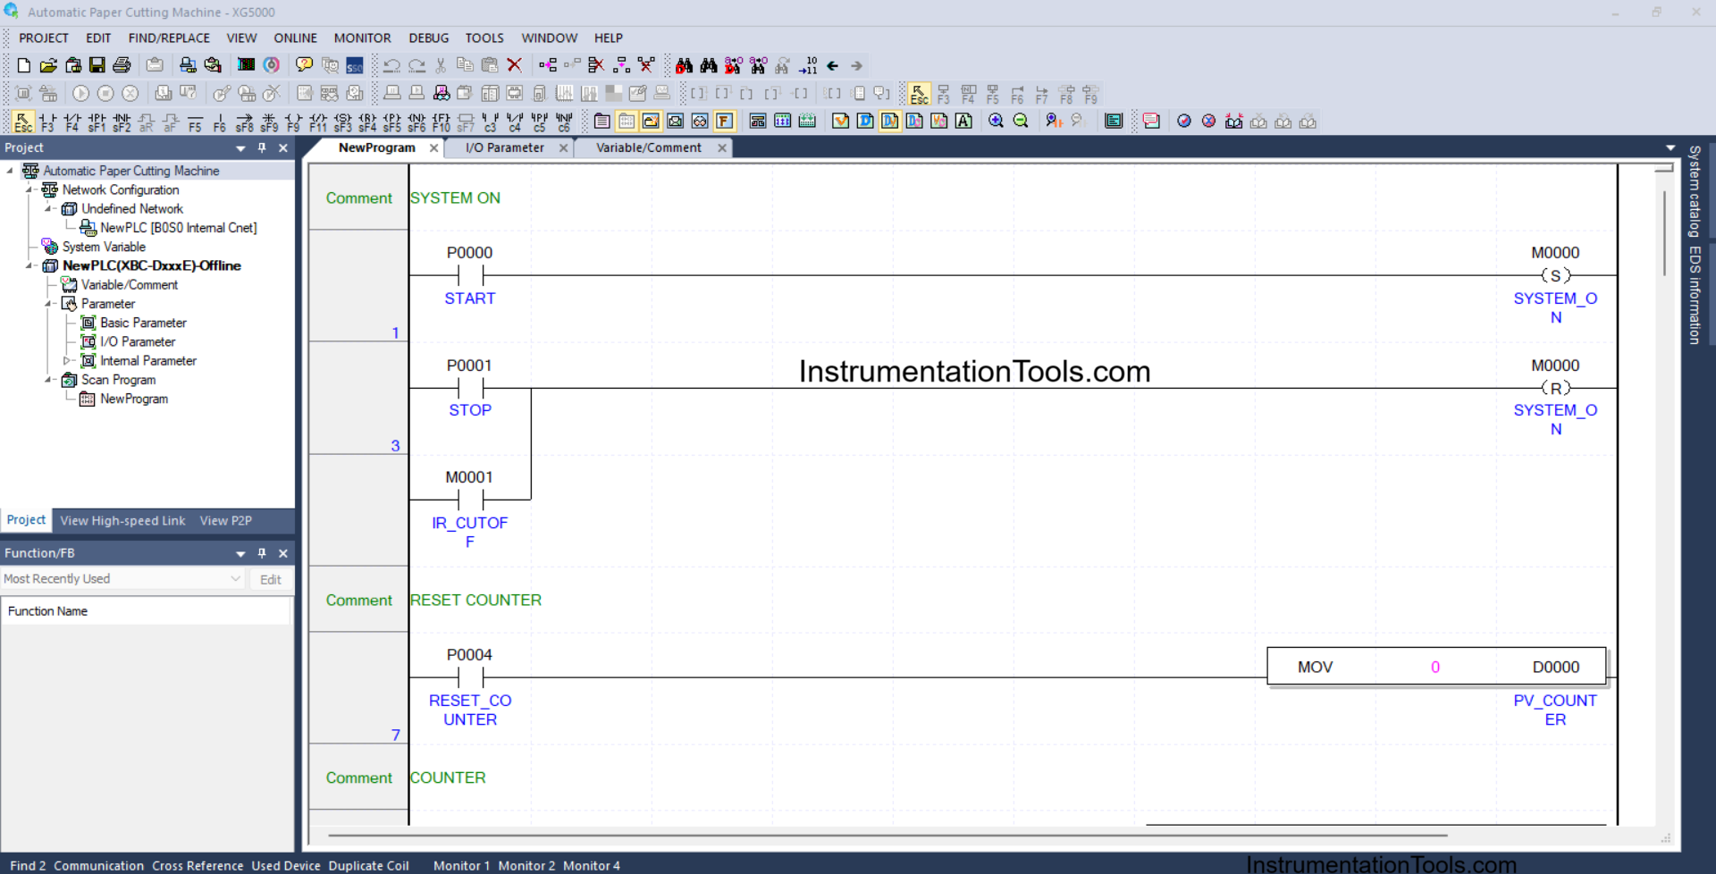This screenshot has height=874, width=1716.
Task: Zoom out of the ladder diagram
Action: [x=1022, y=121]
